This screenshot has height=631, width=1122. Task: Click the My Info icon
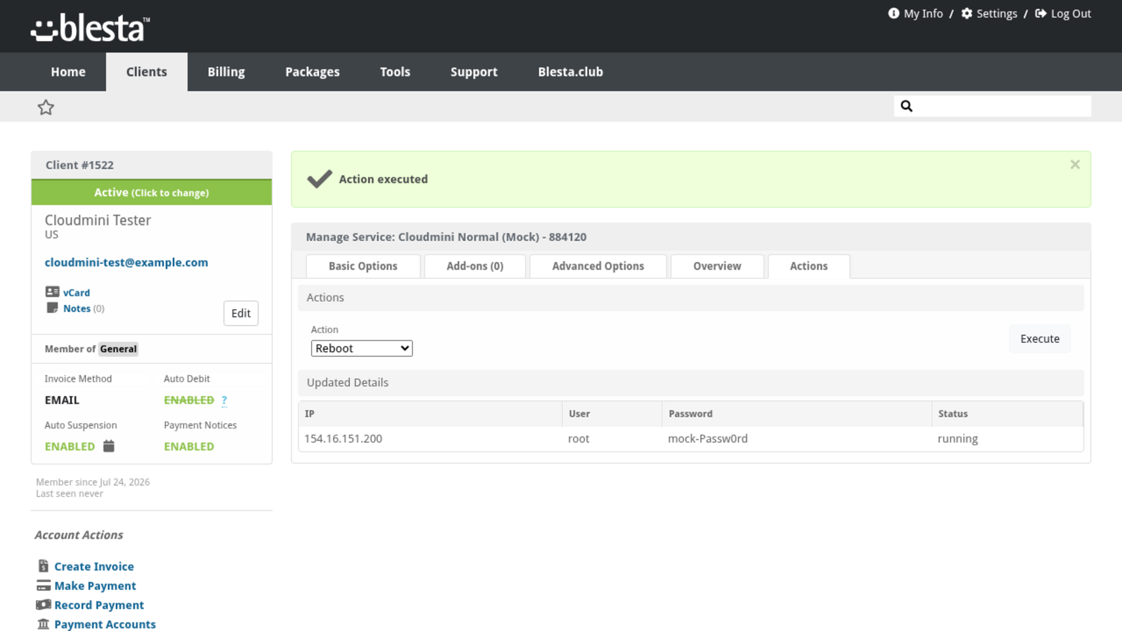coord(894,13)
